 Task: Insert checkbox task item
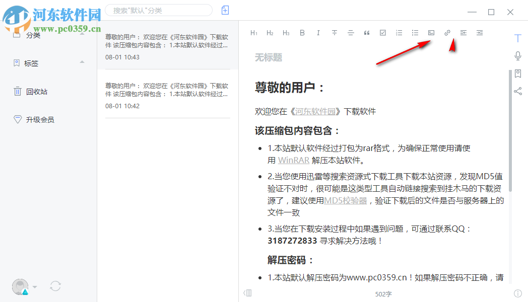[383, 33]
